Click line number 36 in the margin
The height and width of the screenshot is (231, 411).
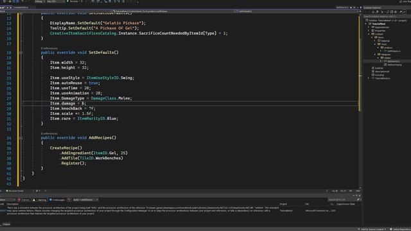point(8,148)
